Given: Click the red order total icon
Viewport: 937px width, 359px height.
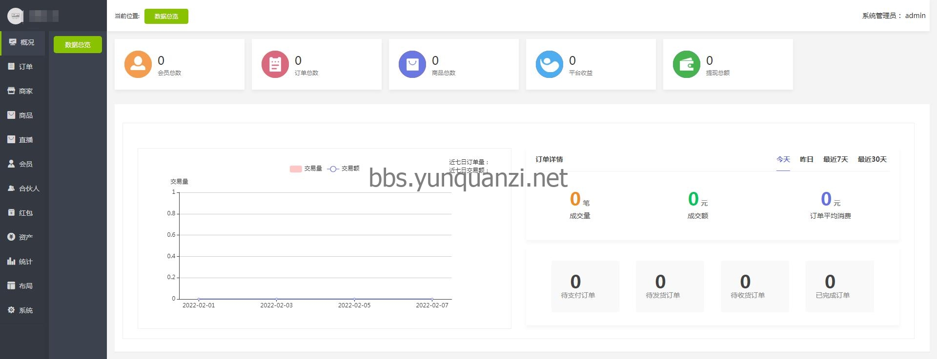Looking at the screenshot, I should [275, 64].
